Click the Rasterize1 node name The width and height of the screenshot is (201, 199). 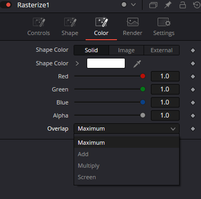[x=33, y=5]
